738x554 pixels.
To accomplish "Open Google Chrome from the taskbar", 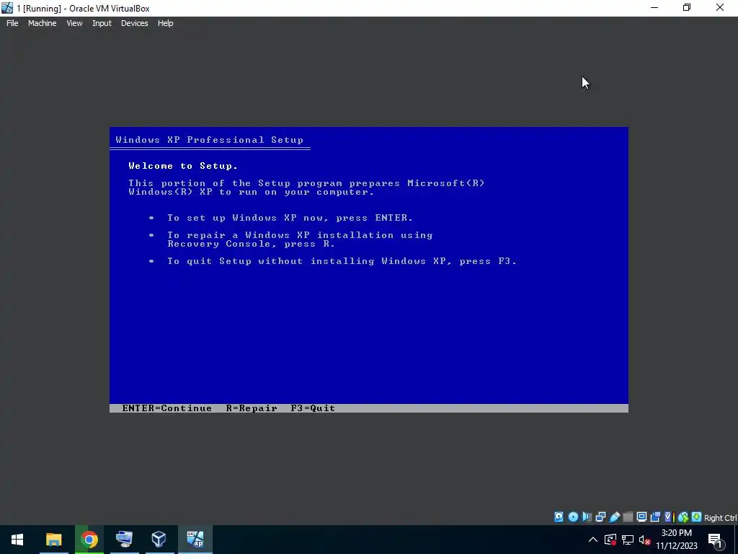I will tap(89, 540).
